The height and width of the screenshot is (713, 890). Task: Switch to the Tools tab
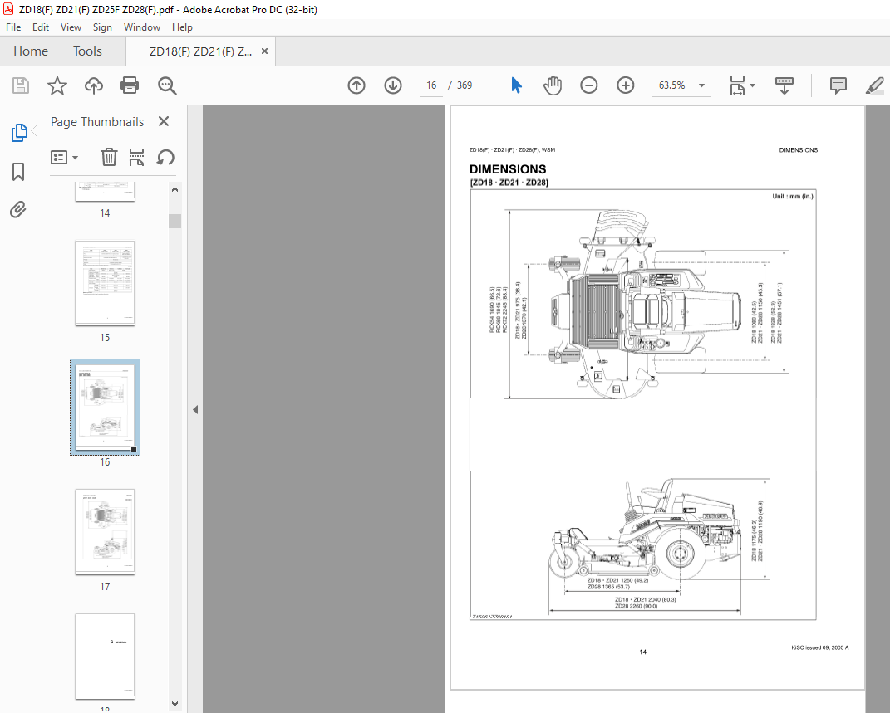click(x=87, y=51)
